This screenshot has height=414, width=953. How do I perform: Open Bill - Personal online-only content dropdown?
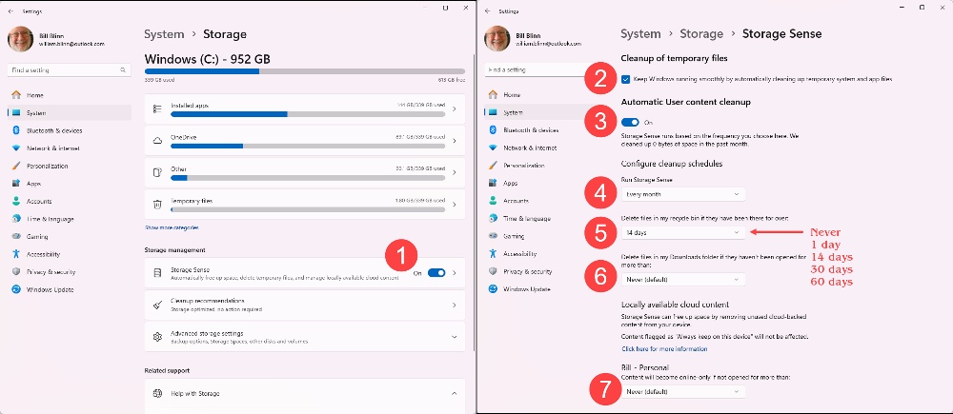coord(683,391)
